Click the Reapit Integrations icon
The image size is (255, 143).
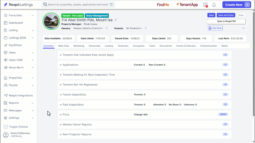[6, 96]
